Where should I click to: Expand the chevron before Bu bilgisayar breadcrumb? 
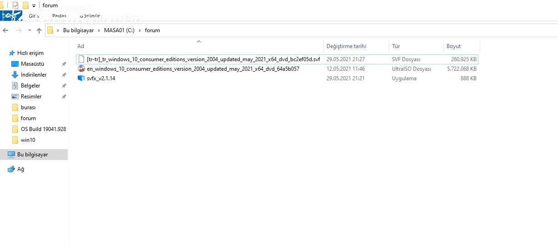(x=58, y=30)
